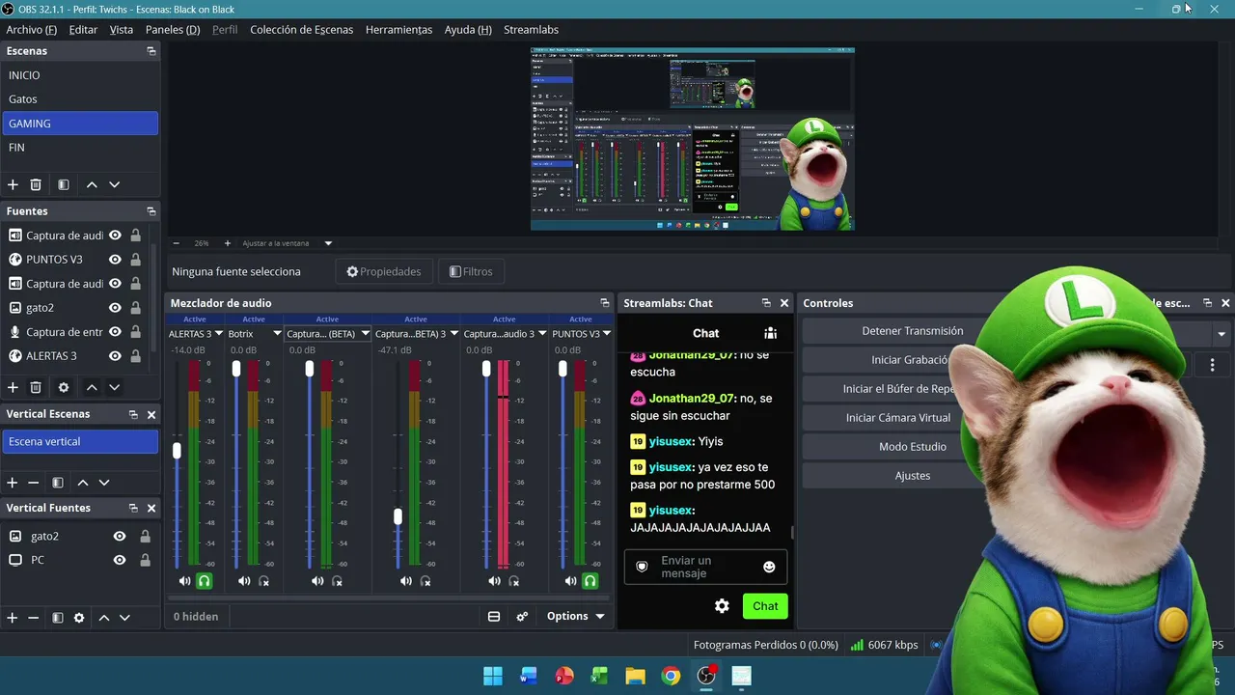Show chat users list icon

coord(770,333)
